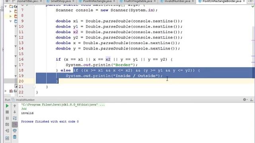Click the 'invalid' console output line
This screenshot has height=143, width=255.
point(27,113)
